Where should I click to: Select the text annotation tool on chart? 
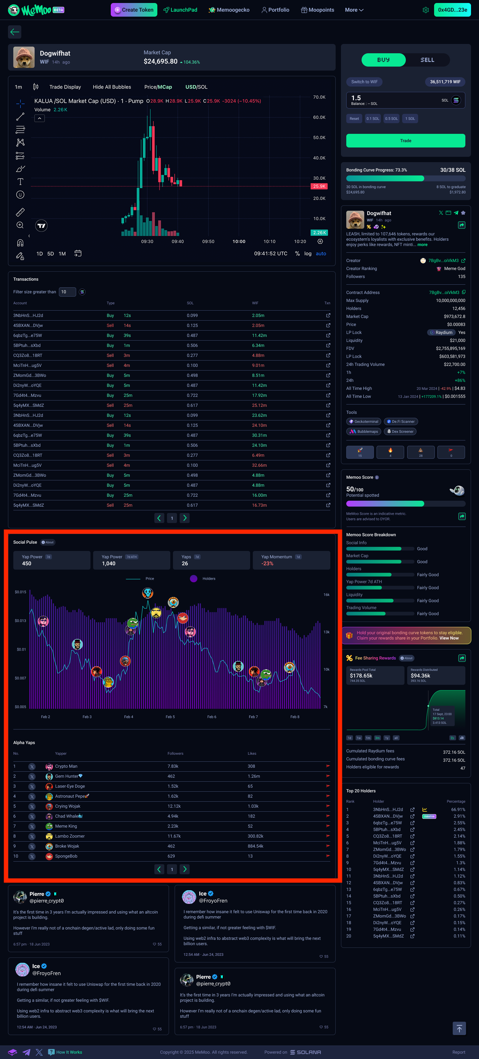[x=20, y=182]
